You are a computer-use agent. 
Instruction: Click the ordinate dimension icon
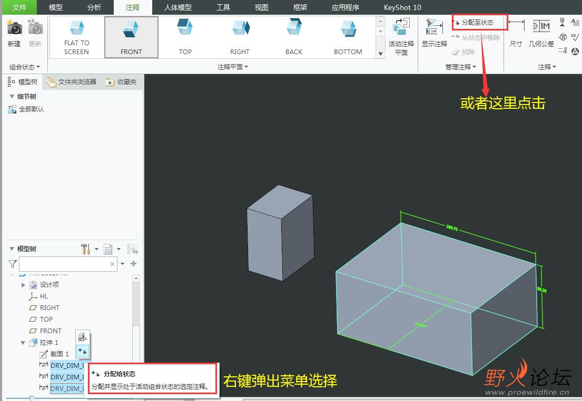tap(563, 50)
